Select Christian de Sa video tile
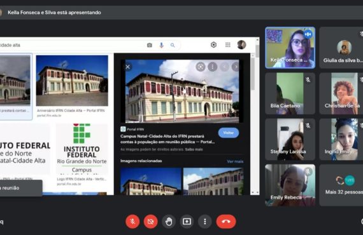This screenshot has width=363, height=235. (x=341, y=93)
